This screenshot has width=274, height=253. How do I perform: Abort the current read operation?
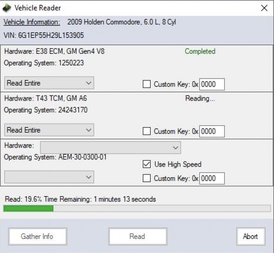[251, 237]
